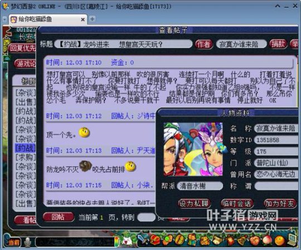Select the [求购] row in forum list

(x=25, y=158)
